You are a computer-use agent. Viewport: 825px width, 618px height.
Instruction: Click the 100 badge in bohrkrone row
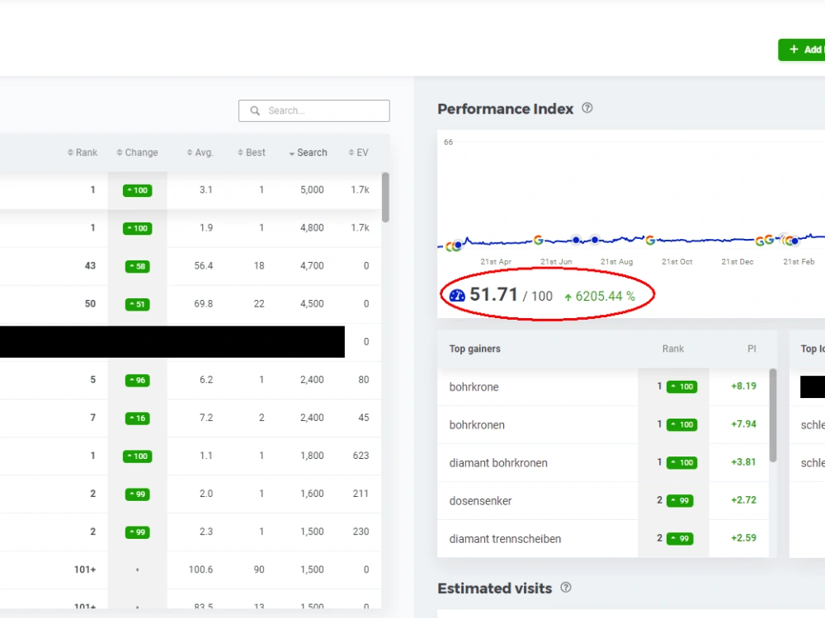tap(682, 386)
